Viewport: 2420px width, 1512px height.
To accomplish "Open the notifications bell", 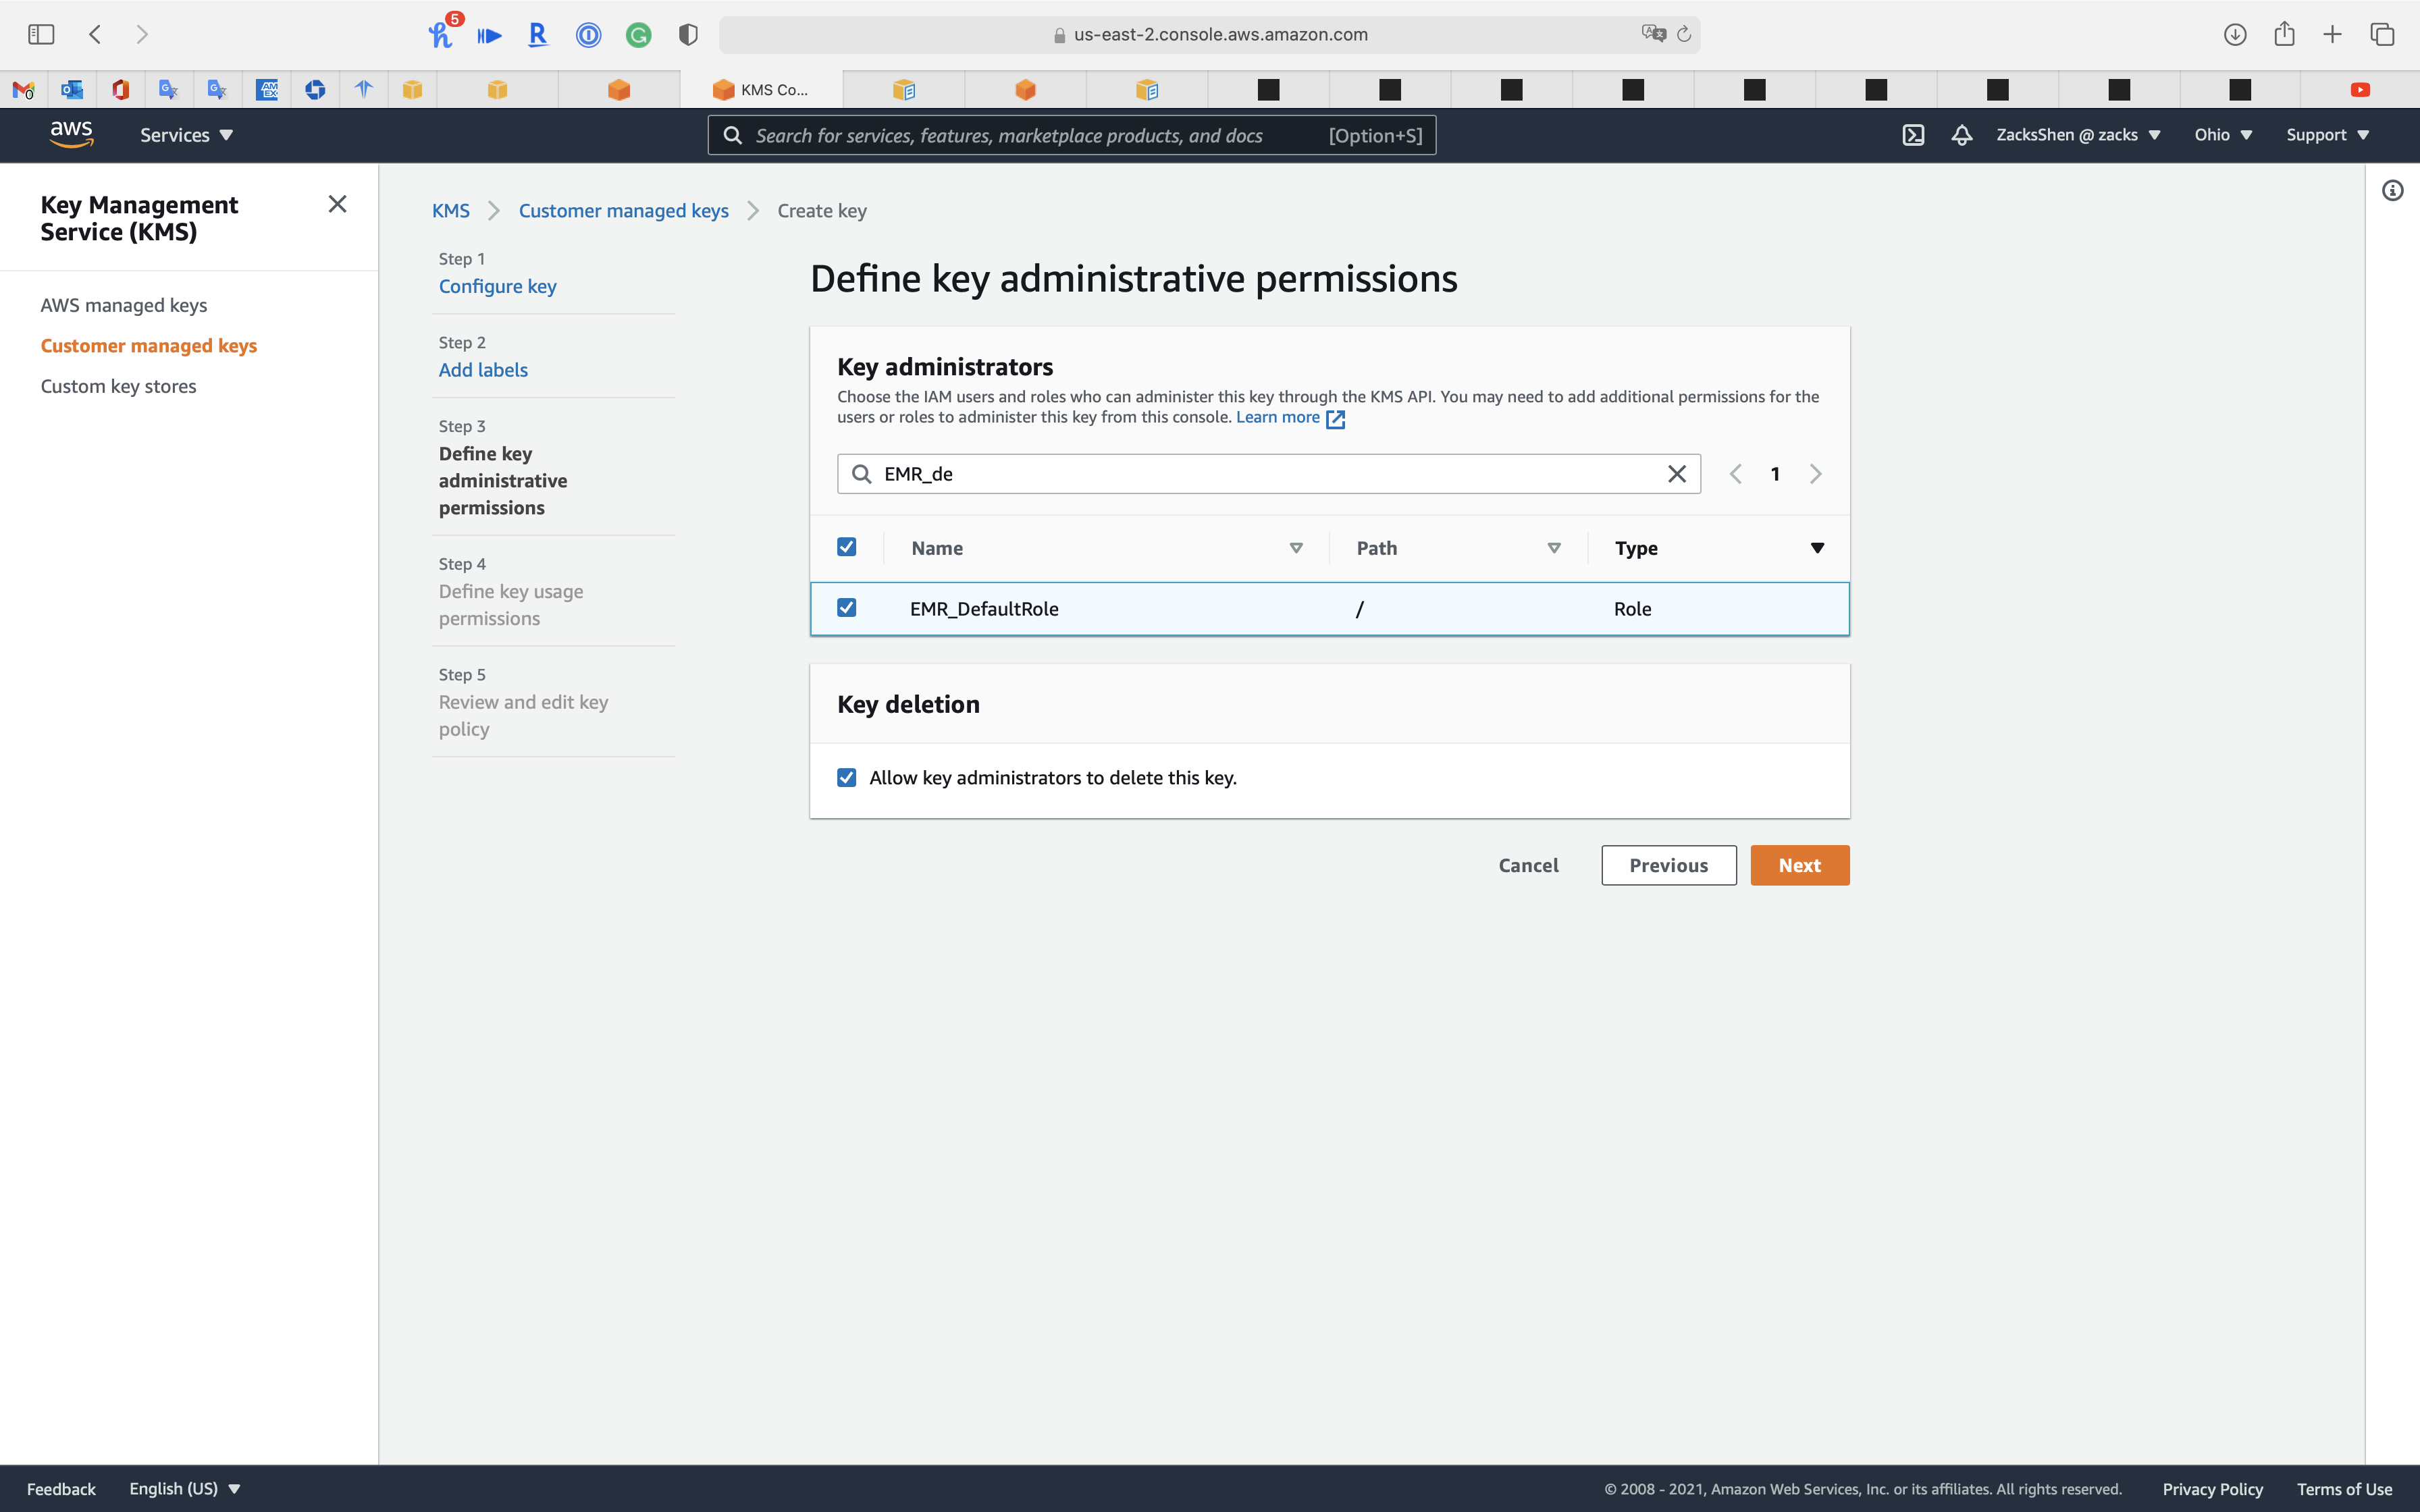I will pos(1961,135).
